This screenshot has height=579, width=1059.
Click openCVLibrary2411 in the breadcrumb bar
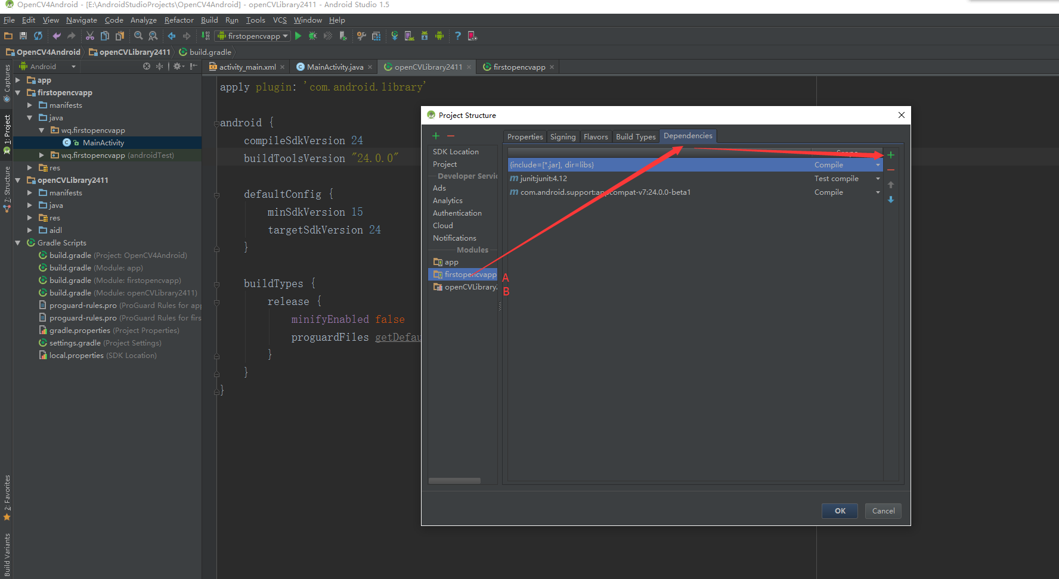pos(129,52)
